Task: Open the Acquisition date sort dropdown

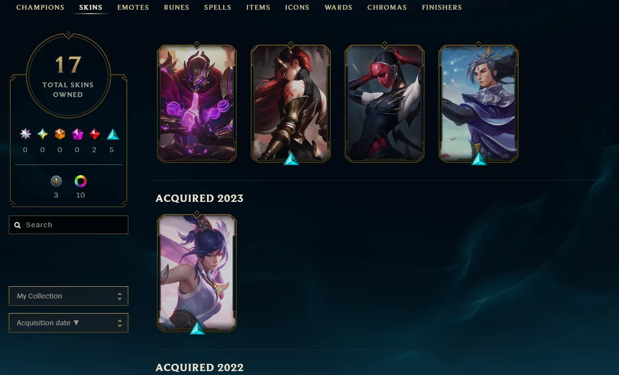Action: 68,323
